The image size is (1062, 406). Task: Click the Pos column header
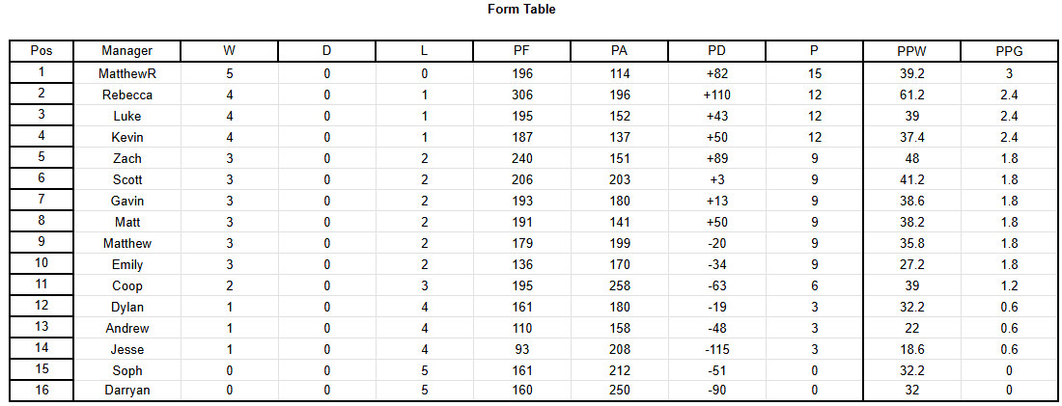click(x=42, y=51)
